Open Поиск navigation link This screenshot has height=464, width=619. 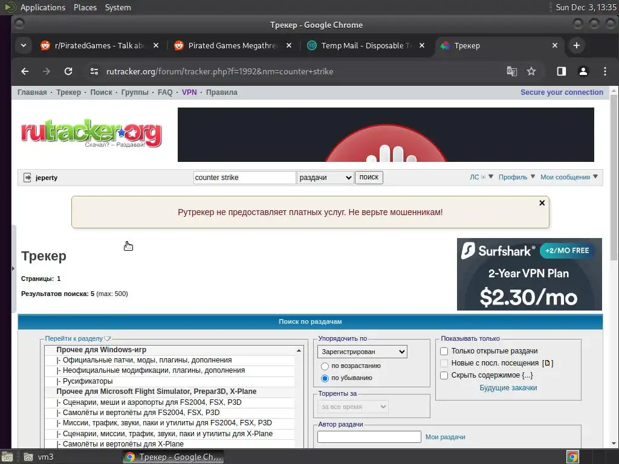[x=101, y=92]
